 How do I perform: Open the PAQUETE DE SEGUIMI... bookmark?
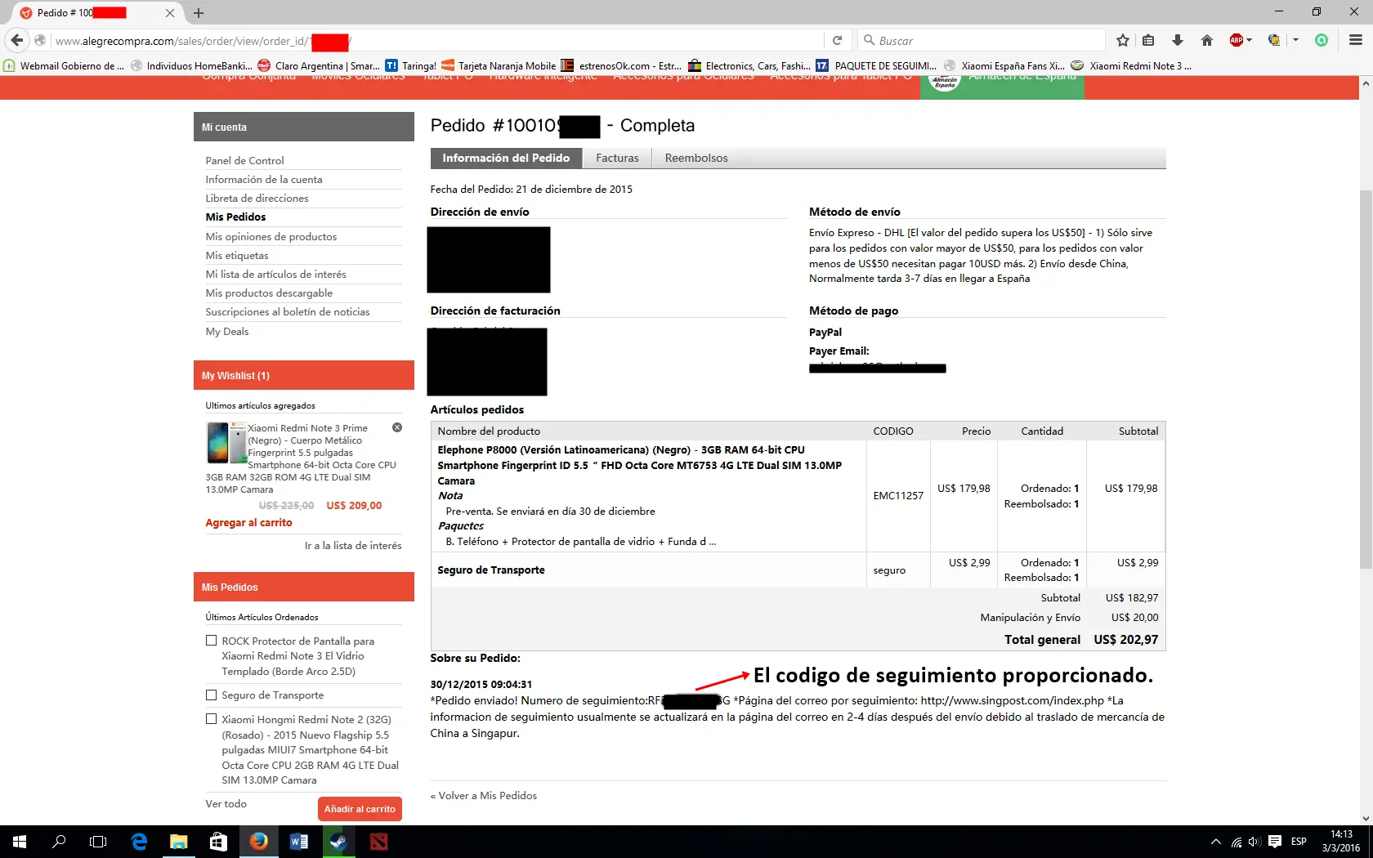pos(876,65)
